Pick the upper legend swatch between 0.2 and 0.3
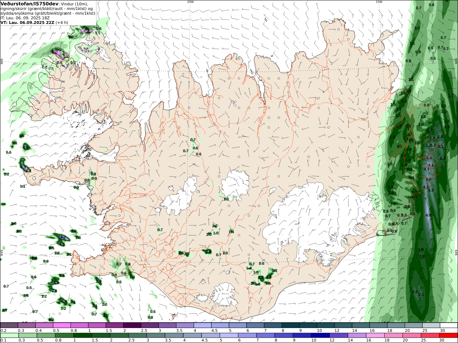This screenshot has width=458, height=343. tap(9, 325)
